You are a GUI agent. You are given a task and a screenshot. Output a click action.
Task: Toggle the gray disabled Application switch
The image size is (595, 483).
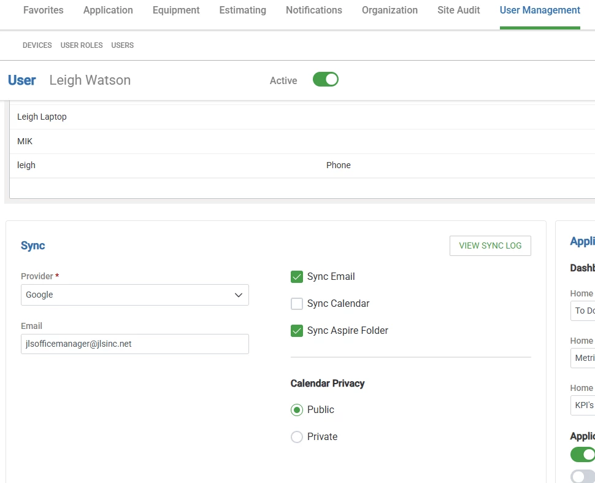pos(583,476)
